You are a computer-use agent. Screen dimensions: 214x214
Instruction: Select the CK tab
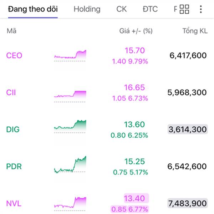pyautogui.click(x=121, y=9)
